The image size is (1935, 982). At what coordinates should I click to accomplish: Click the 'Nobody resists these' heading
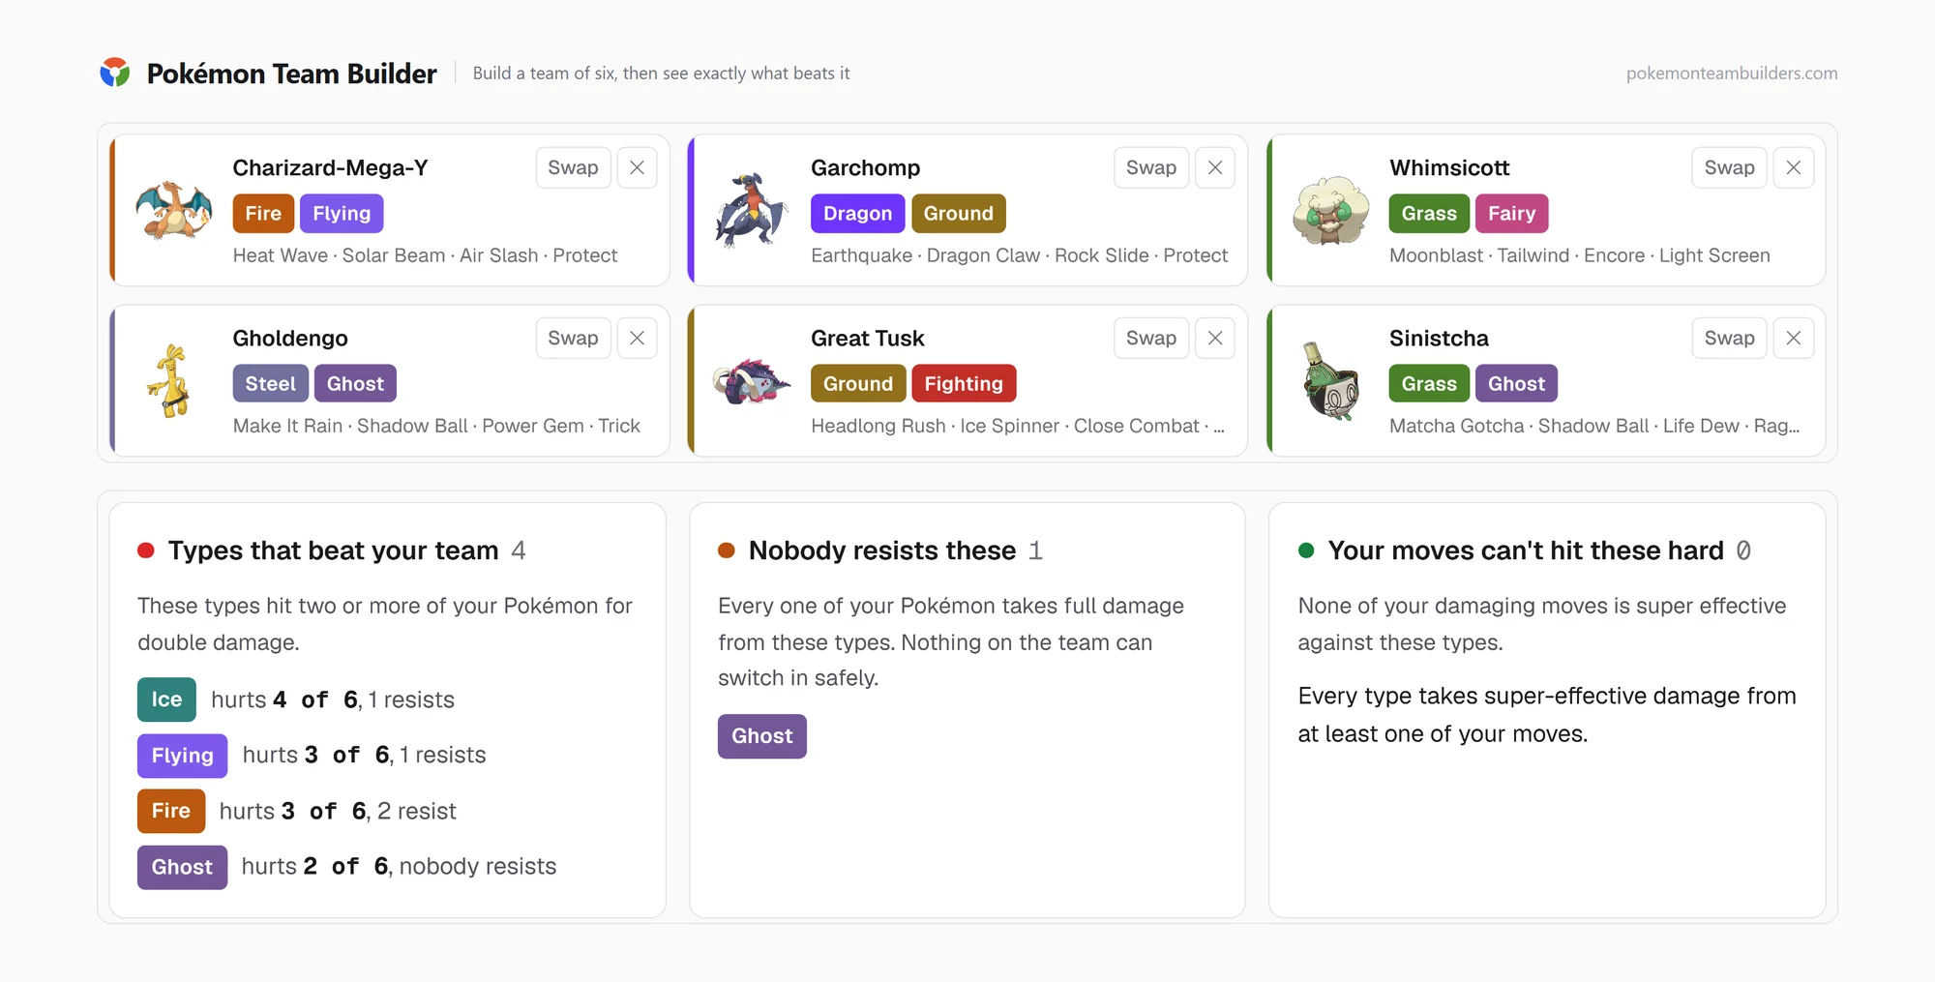(882, 551)
